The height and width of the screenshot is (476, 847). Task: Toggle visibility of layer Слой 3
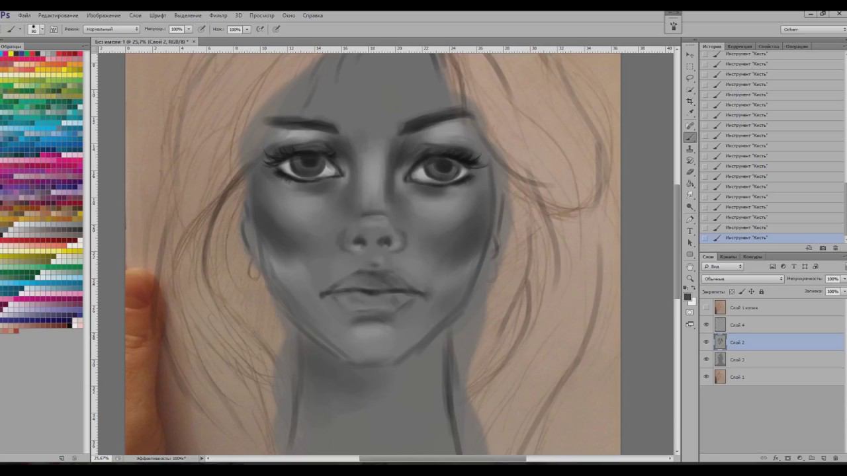706,360
